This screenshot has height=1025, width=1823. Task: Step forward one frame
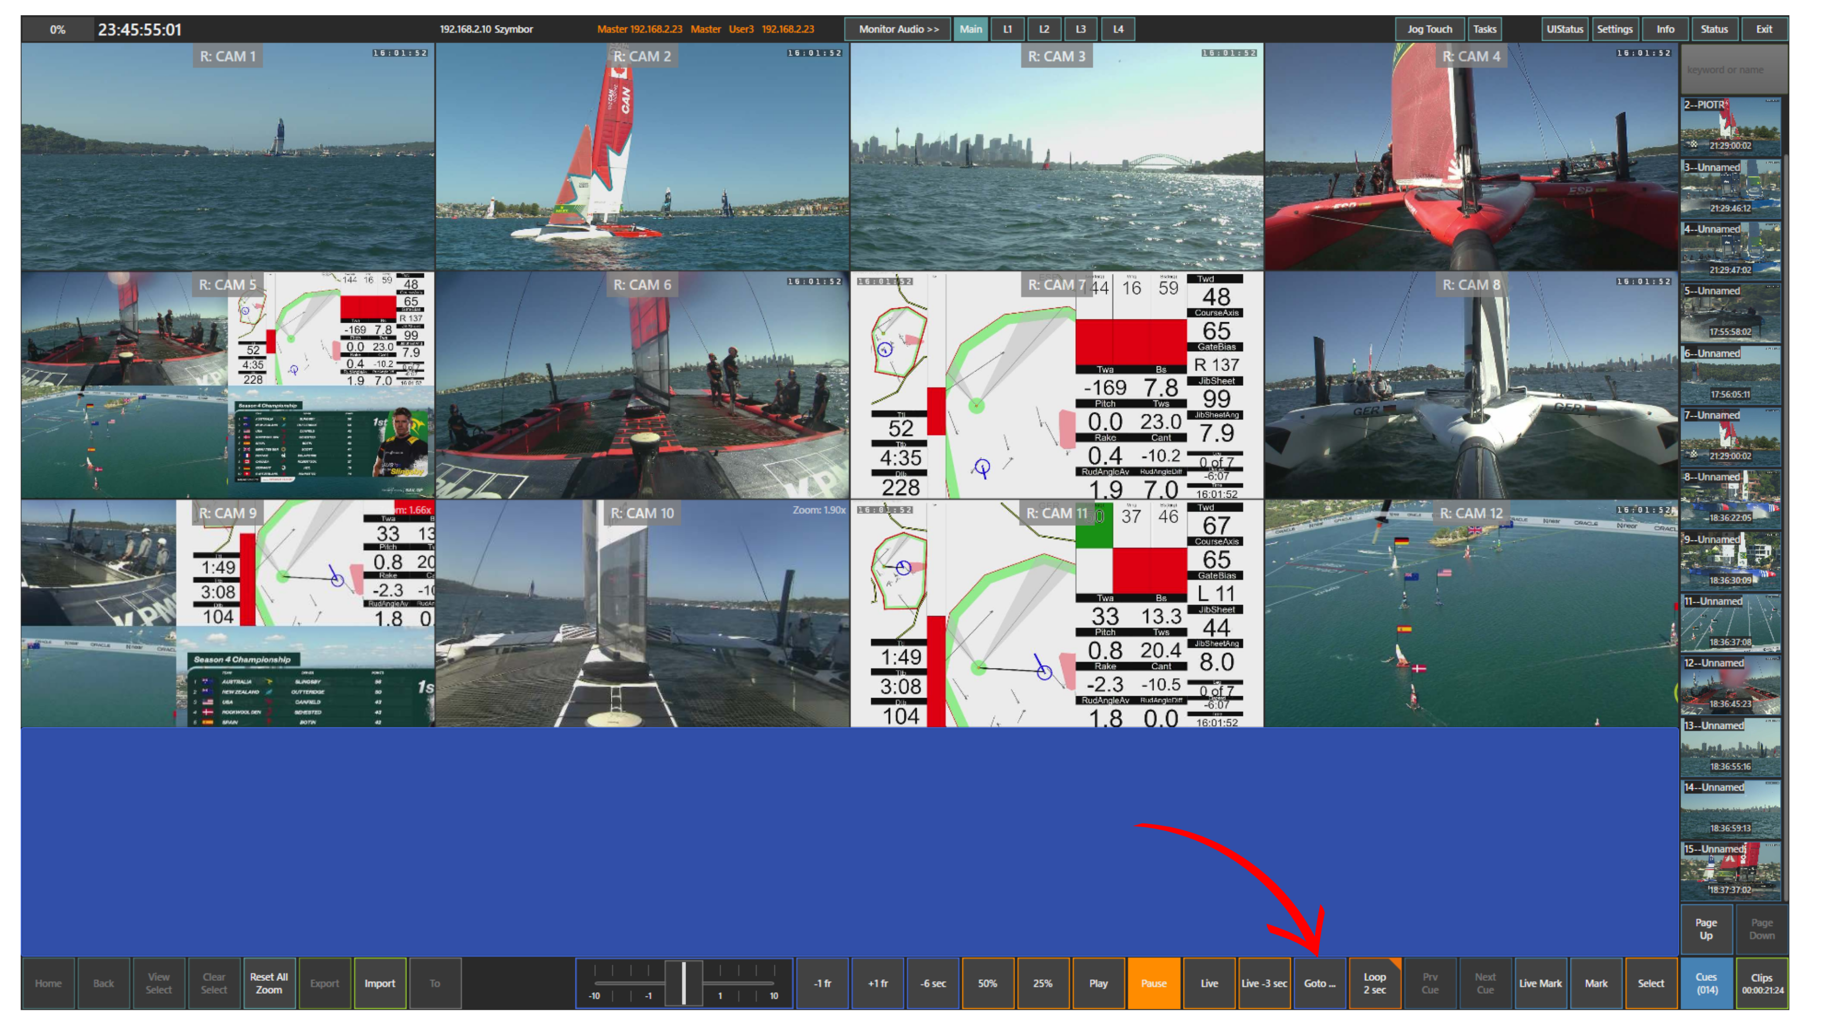coord(877,983)
